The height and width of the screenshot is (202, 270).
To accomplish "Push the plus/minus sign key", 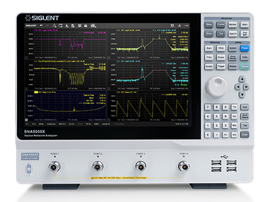I will [x=225, y=135].
